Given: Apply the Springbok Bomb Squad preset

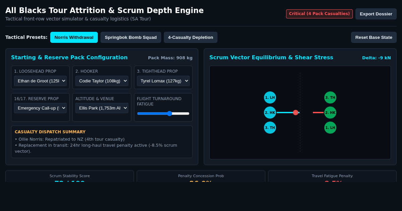Looking at the screenshot, I should point(131,37).
